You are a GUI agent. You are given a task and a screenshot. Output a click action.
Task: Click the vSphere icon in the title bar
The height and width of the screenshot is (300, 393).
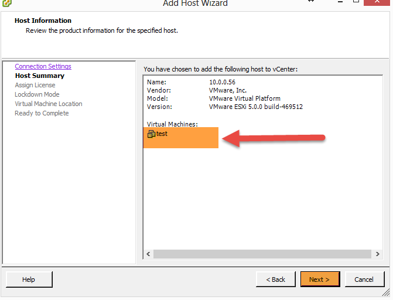(x=6, y=3)
